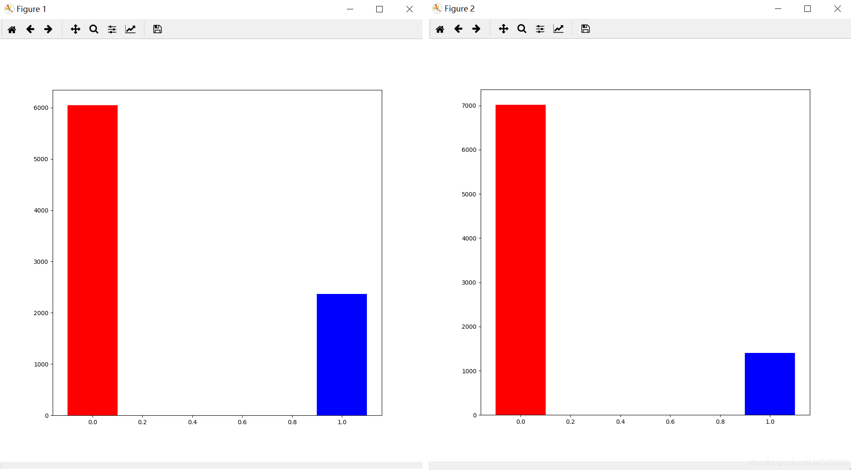Open axis curve editor in Figure 2
Viewport: 851px width, 470px height.
point(558,29)
